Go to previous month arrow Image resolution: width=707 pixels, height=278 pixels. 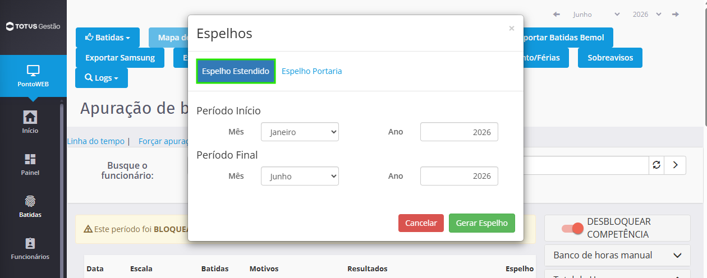556,14
